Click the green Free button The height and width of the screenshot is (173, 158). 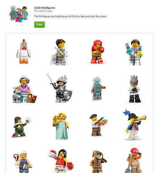pyautogui.click(x=39, y=25)
